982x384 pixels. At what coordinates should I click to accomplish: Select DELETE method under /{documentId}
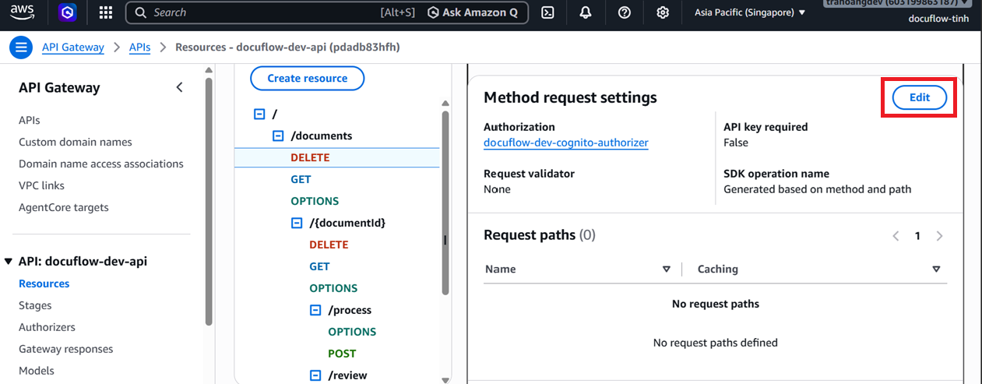click(x=329, y=245)
